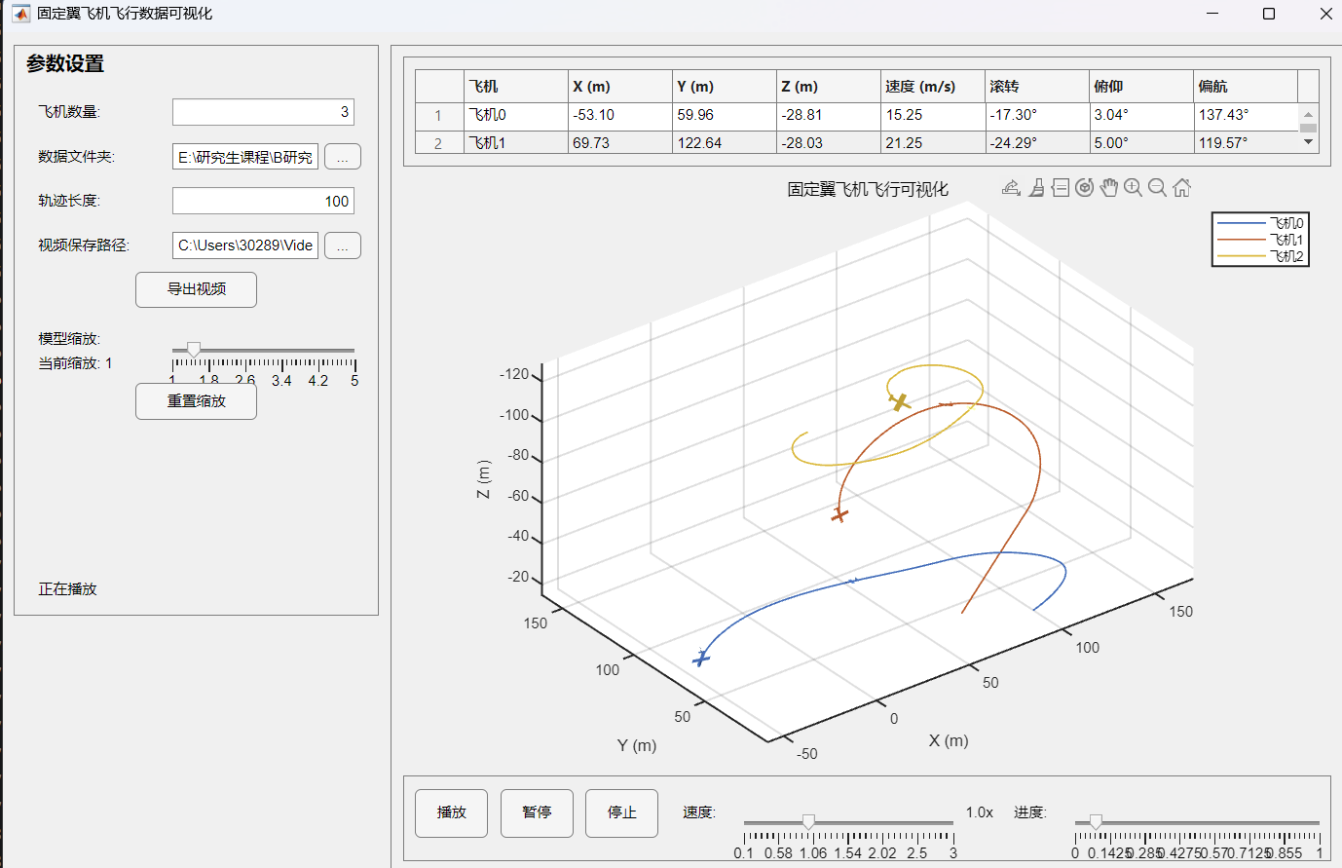Click the 飞机0 legend entry

pos(1260,223)
